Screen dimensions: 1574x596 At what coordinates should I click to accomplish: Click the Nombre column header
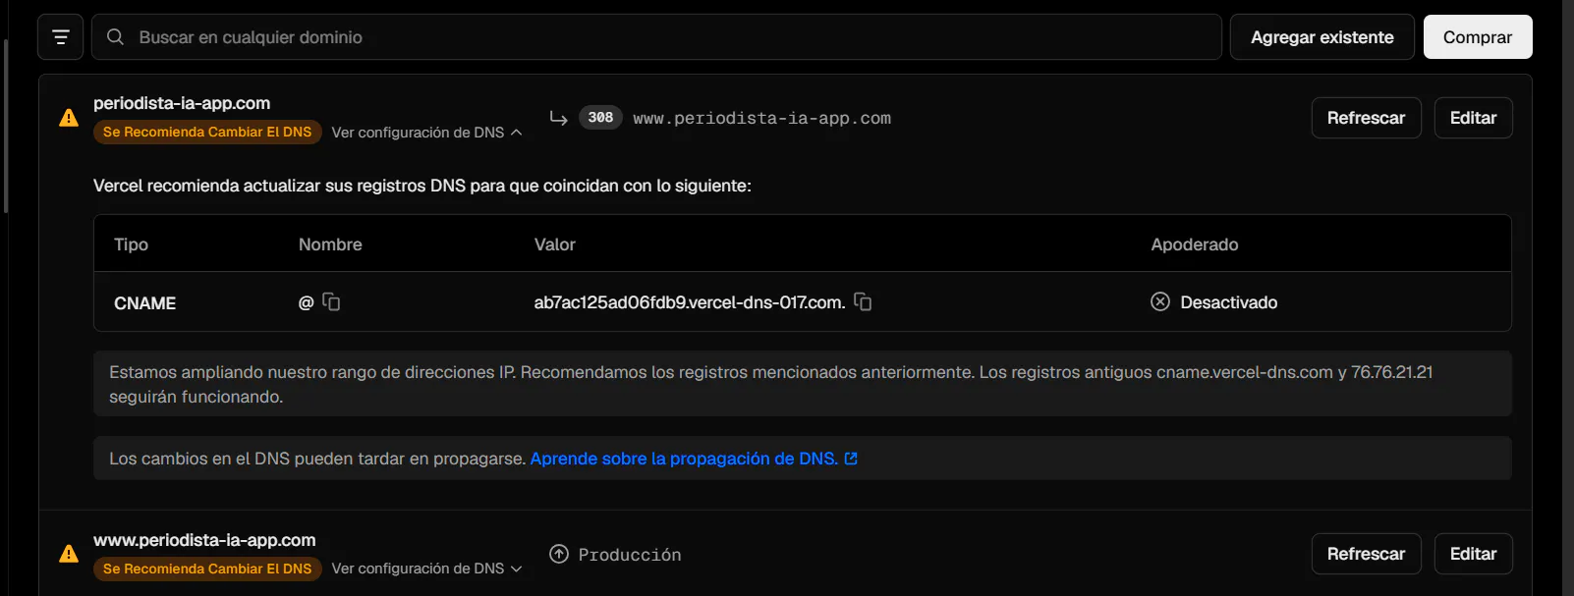coord(330,244)
